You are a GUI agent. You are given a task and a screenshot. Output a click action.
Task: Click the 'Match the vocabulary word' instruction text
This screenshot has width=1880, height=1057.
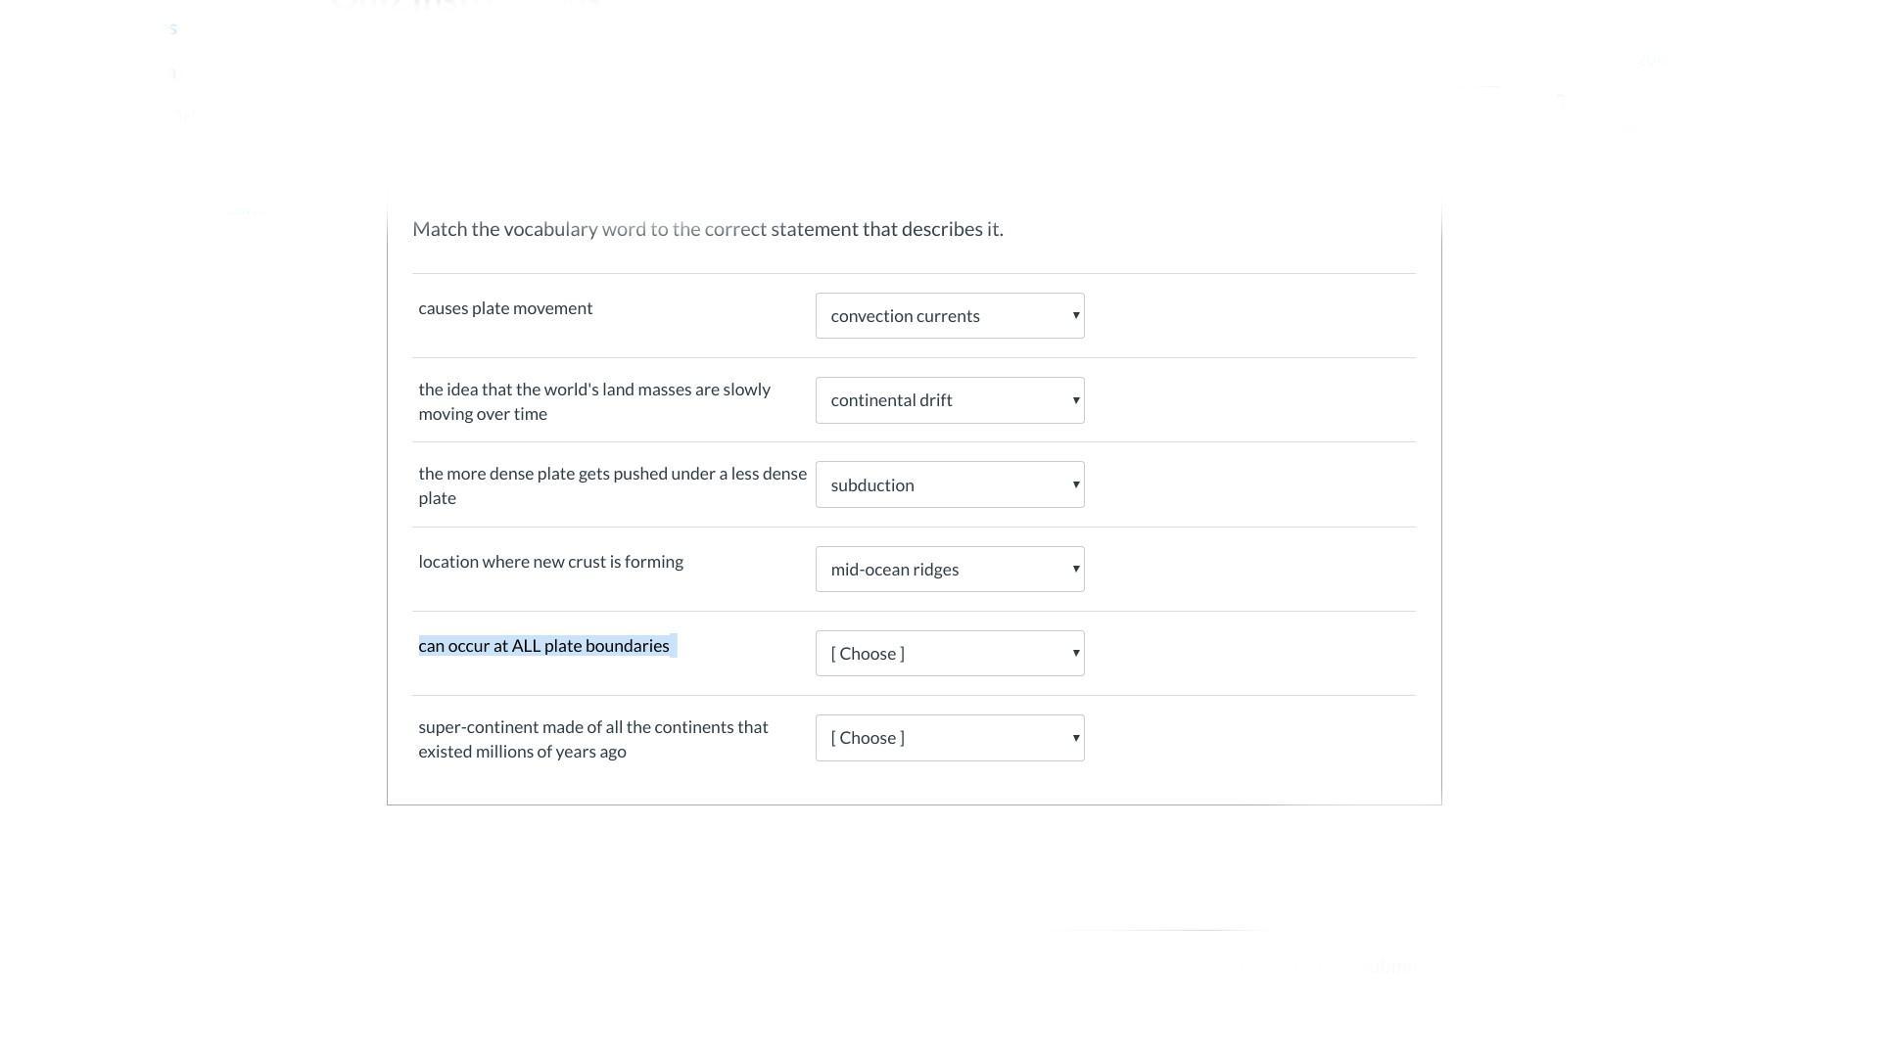(707, 229)
